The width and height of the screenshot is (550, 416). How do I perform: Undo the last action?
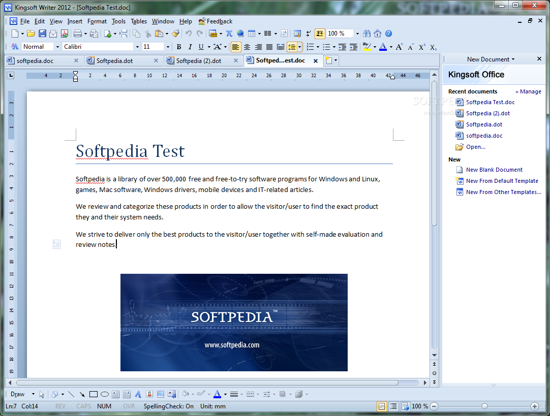[x=189, y=34]
